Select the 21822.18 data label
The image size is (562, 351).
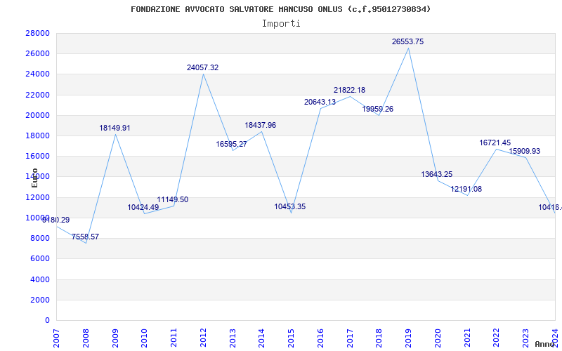[x=349, y=91]
